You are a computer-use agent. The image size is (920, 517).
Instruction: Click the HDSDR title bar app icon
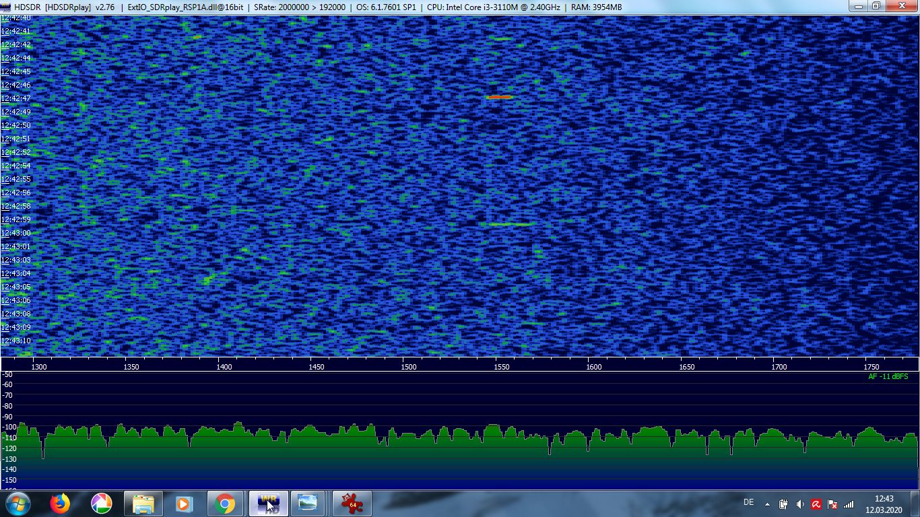(6, 7)
